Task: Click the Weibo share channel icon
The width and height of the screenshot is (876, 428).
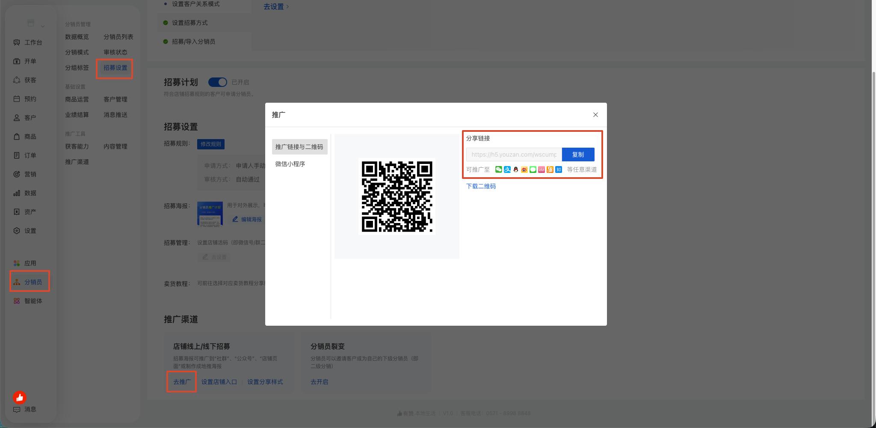Action: coord(524,169)
